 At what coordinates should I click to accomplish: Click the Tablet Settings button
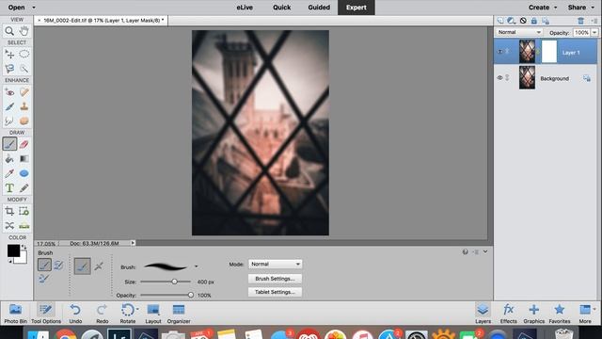click(x=275, y=292)
